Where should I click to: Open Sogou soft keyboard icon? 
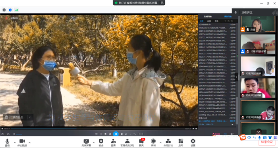tap(265, 138)
